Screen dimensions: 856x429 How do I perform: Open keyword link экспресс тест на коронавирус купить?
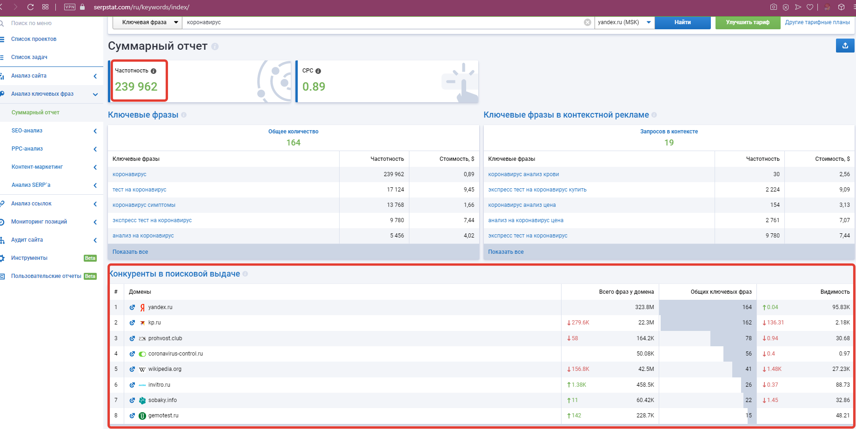537,190
